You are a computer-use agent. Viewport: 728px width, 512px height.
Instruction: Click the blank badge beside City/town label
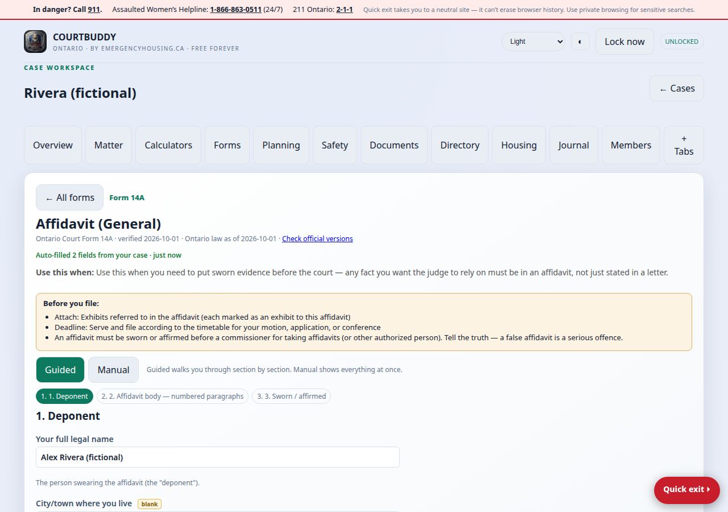(150, 504)
